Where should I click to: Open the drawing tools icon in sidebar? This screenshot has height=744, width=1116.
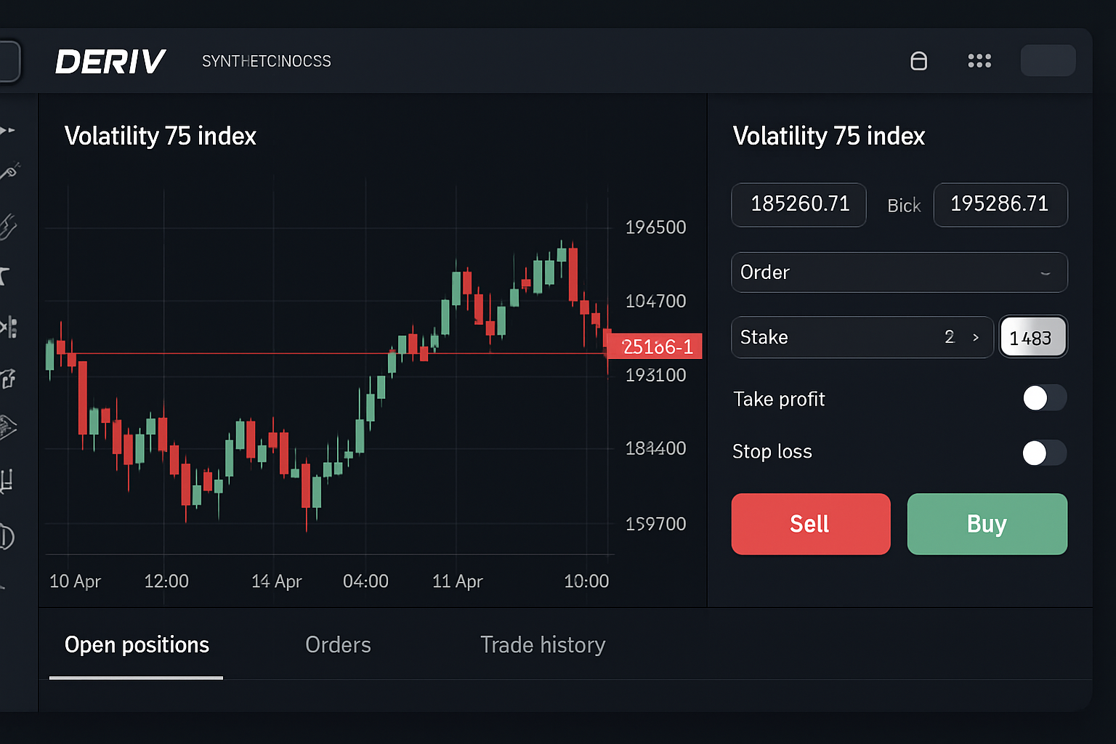[x=9, y=172]
